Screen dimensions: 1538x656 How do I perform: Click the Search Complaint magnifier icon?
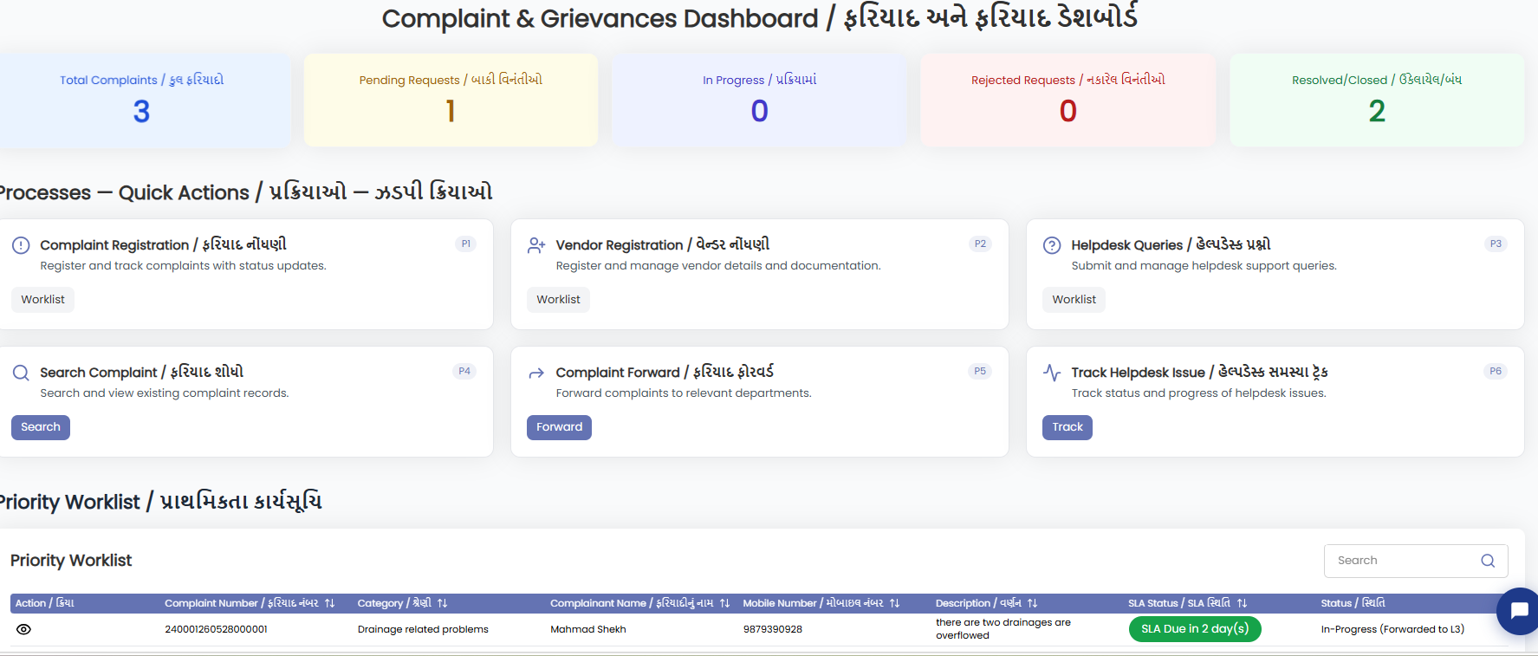click(x=21, y=373)
